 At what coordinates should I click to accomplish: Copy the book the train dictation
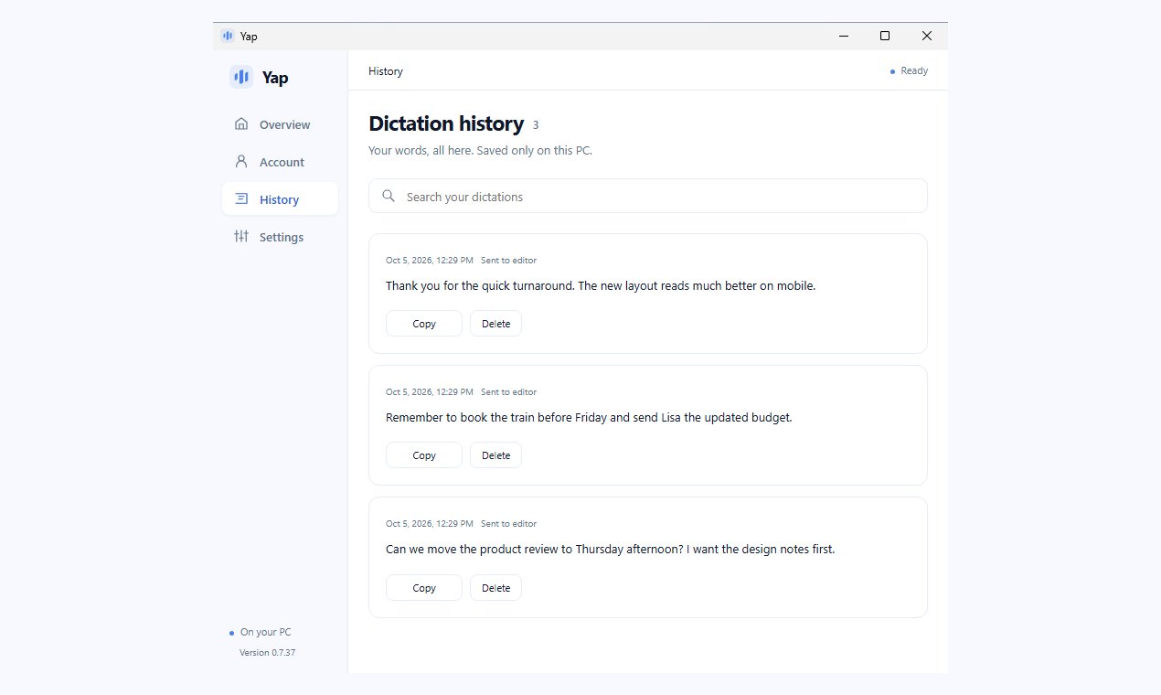pos(424,455)
